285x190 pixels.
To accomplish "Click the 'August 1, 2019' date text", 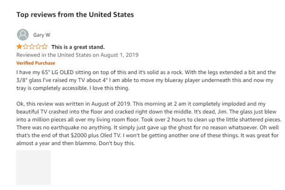I will [x=120, y=55].
